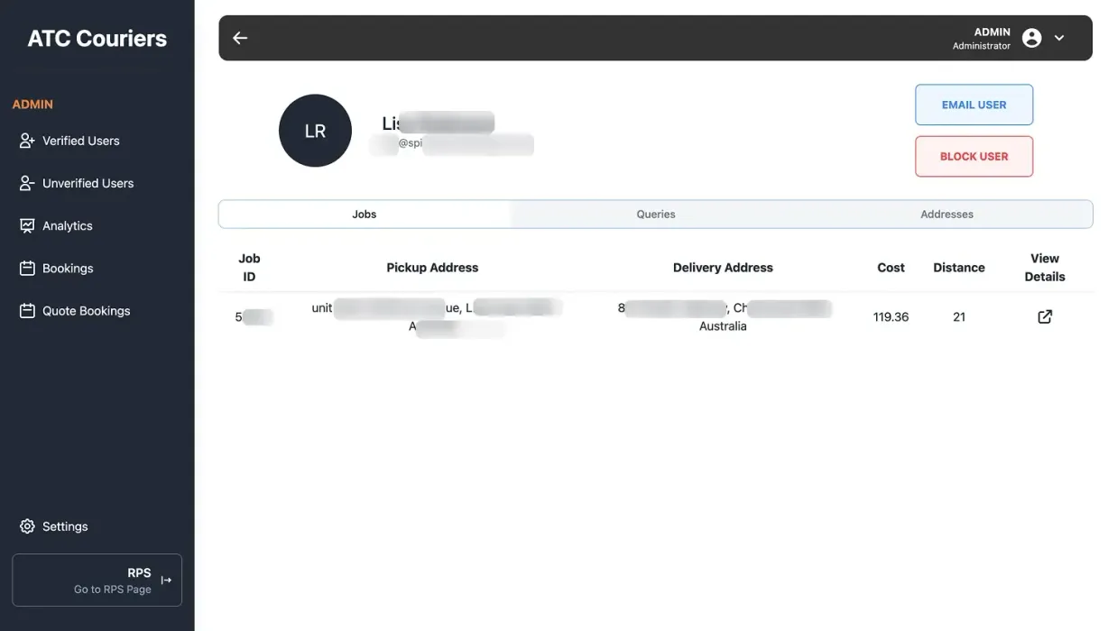The image size is (1117, 631).
Task: Switch to the Addresses tab
Action: 946,215
